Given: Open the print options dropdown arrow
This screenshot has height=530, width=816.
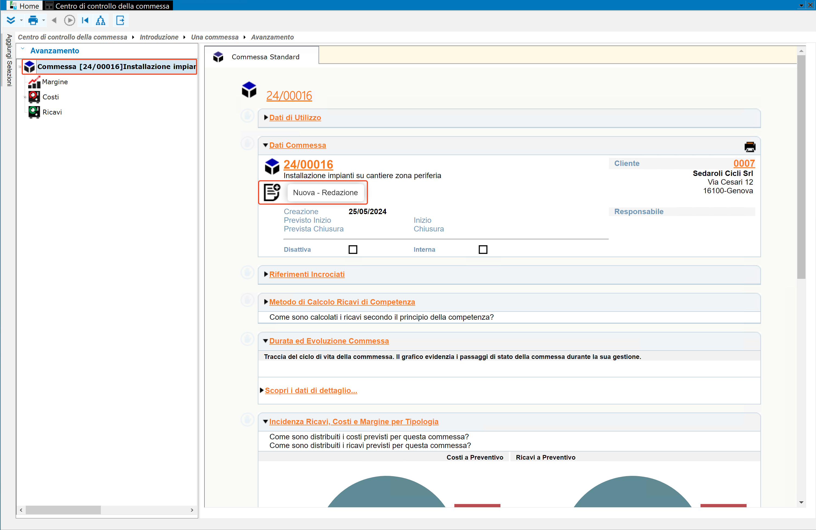Looking at the screenshot, I should (44, 21).
